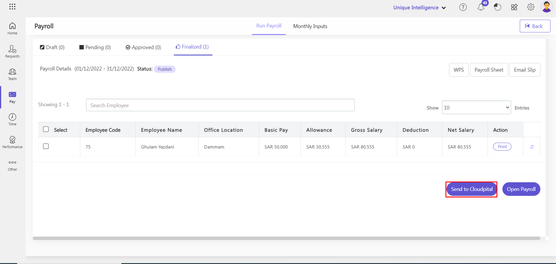This screenshot has height=264, width=556.
Task: Switch to the Monthly Inputs tab
Action: (x=310, y=26)
